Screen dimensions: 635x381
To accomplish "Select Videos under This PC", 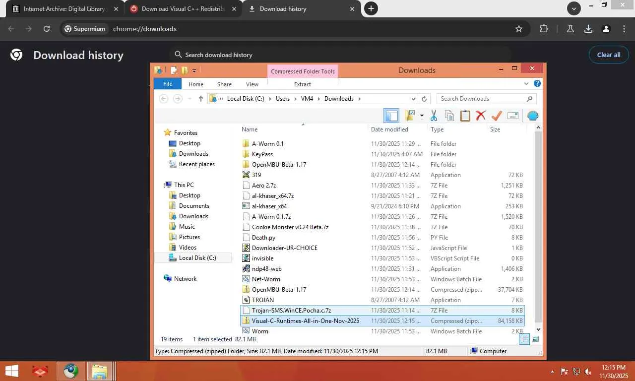I will (x=188, y=248).
